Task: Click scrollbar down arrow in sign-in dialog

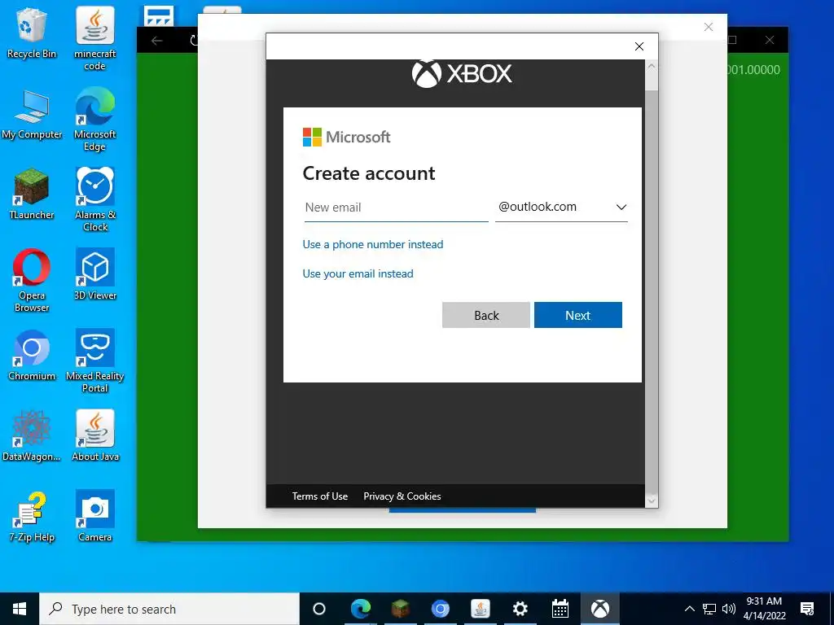Action: pyautogui.click(x=652, y=500)
